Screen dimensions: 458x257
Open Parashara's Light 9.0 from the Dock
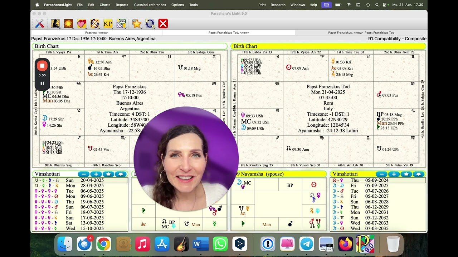coord(365,244)
